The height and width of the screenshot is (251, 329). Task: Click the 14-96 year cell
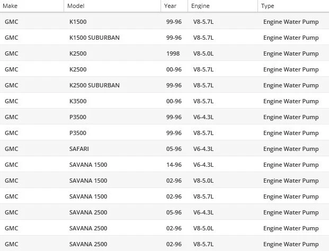tap(174, 165)
